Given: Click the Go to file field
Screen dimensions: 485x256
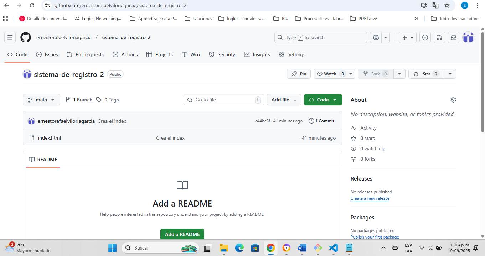Looking at the screenshot, I should (224, 100).
